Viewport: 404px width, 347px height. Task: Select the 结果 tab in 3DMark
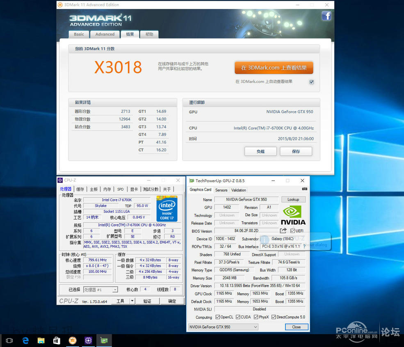tap(130, 34)
